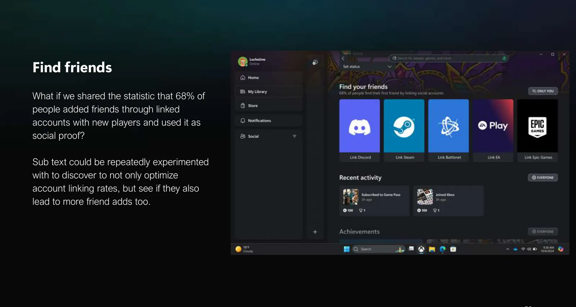Screen dimensions: 576x307
Task: Open My Library in sidebar
Action: pos(269,92)
